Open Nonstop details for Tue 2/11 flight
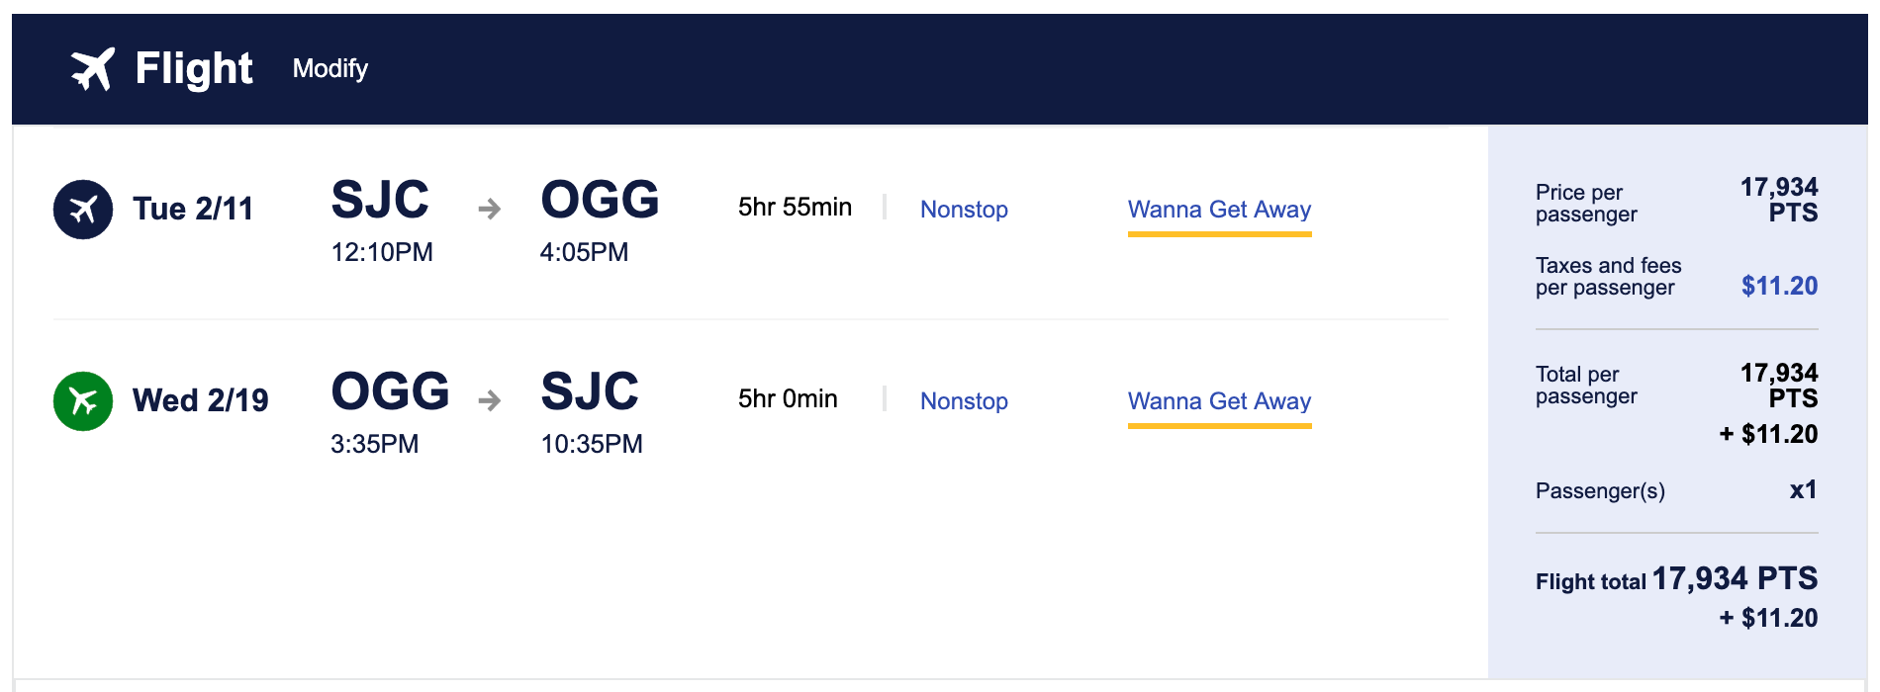 (x=964, y=209)
